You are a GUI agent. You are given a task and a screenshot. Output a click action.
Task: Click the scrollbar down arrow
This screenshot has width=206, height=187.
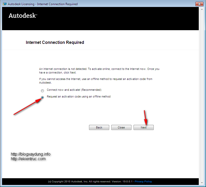coord(202,183)
